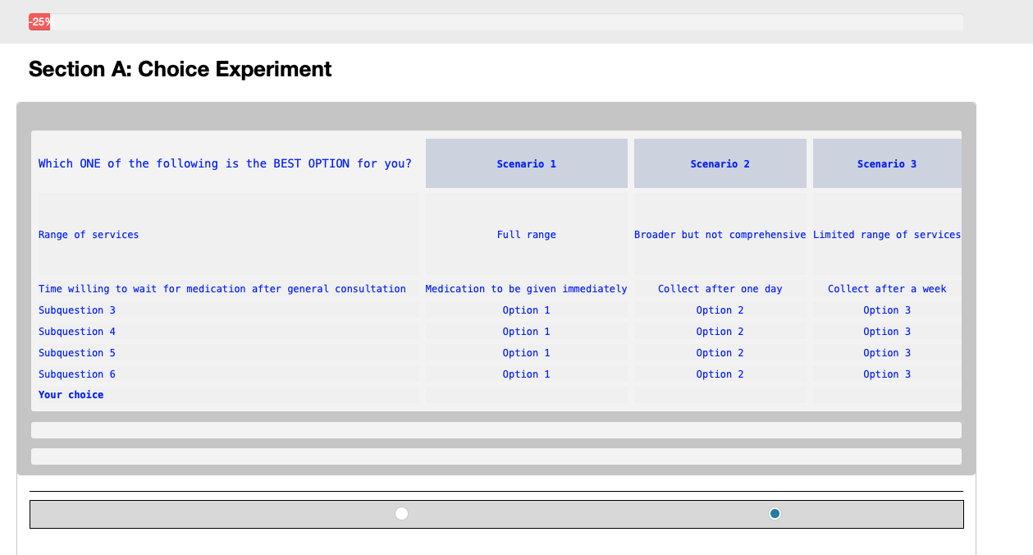This screenshot has height=555, width=1033.
Task: Click Option 2 in Subquestion 5 row
Action: (x=720, y=353)
